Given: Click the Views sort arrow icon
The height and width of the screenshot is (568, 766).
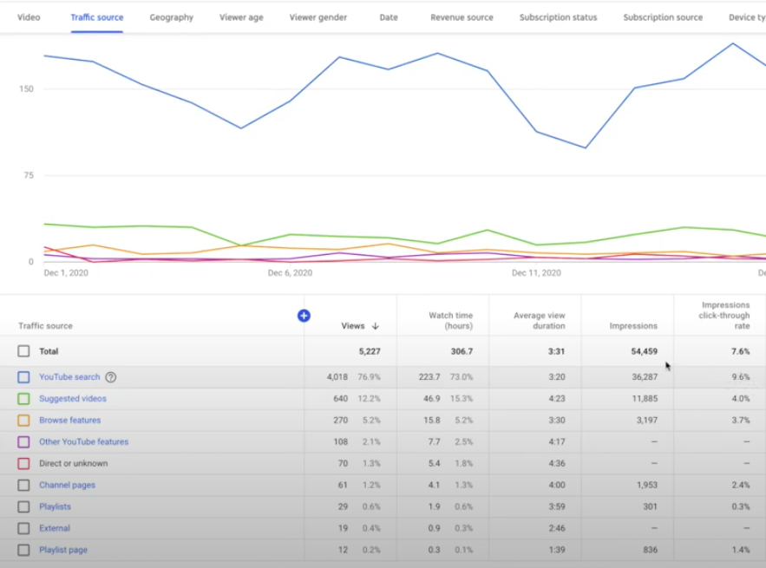Looking at the screenshot, I should pyautogui.click(x=375, y=326).
